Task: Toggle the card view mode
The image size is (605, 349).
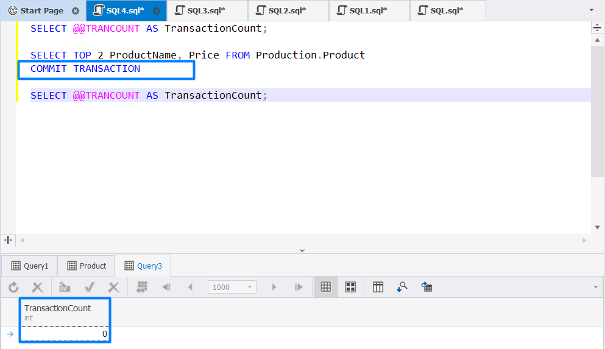Action: coord(350,287)
